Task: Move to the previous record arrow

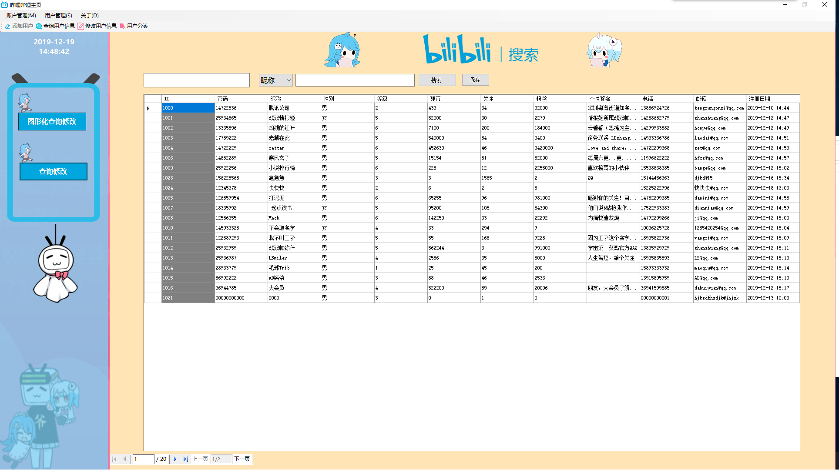Action: (124, 459)
